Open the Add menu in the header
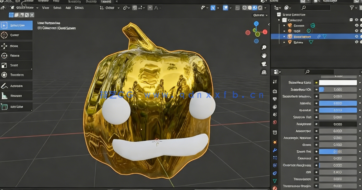Viewport: 362px width, 190px height. click(68, 8)
